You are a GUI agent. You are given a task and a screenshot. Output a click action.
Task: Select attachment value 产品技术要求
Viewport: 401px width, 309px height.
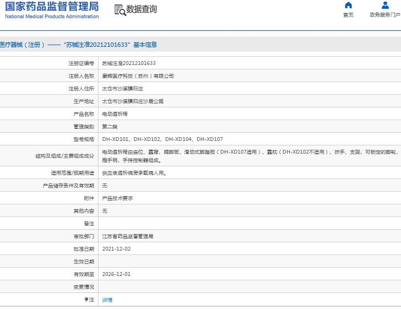pyautogui.click(x=118, y=198)
